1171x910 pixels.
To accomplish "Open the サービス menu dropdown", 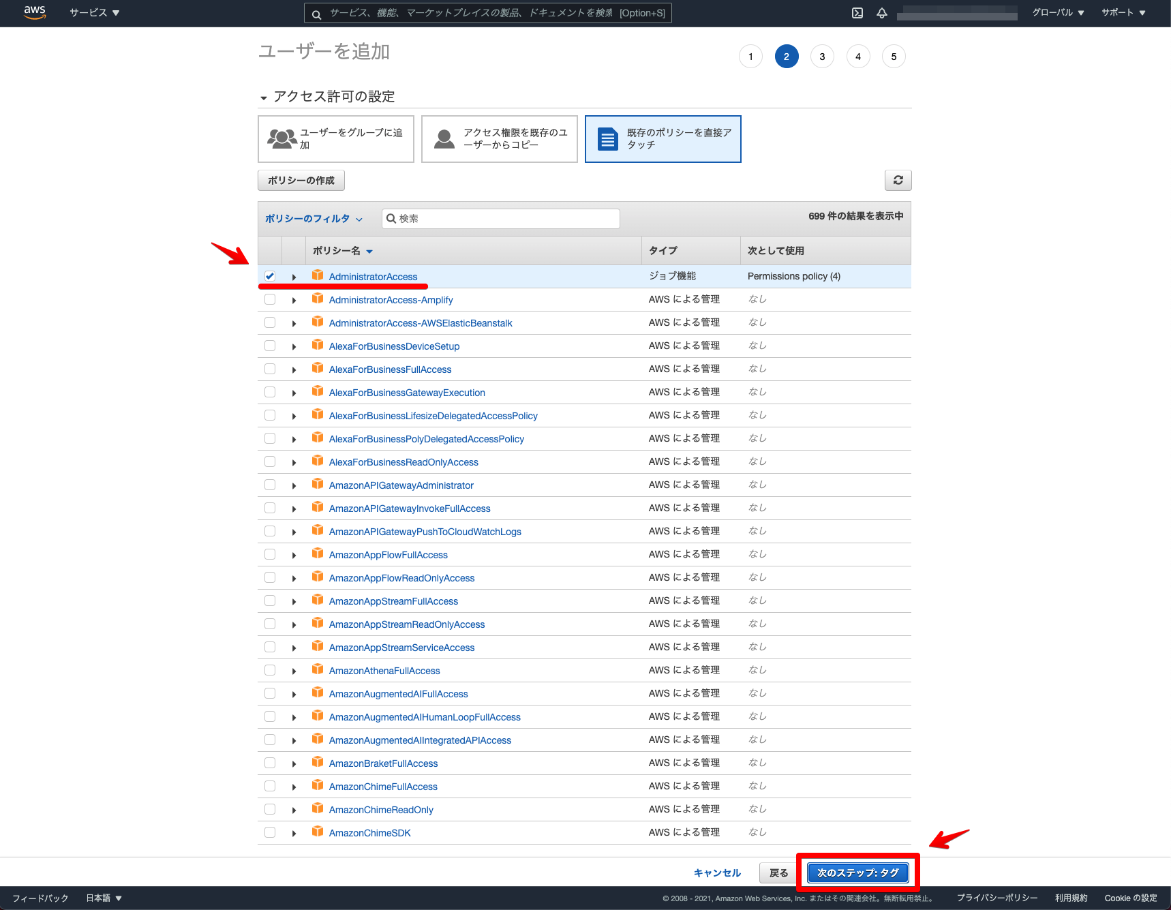I will (x=94, y=13).
